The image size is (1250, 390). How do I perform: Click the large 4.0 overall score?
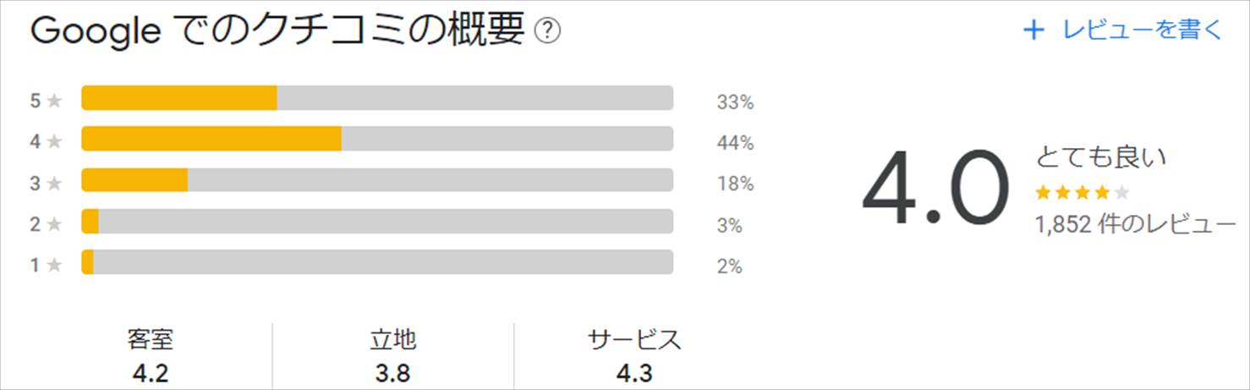pyautogui.click(x=935, y=190)
